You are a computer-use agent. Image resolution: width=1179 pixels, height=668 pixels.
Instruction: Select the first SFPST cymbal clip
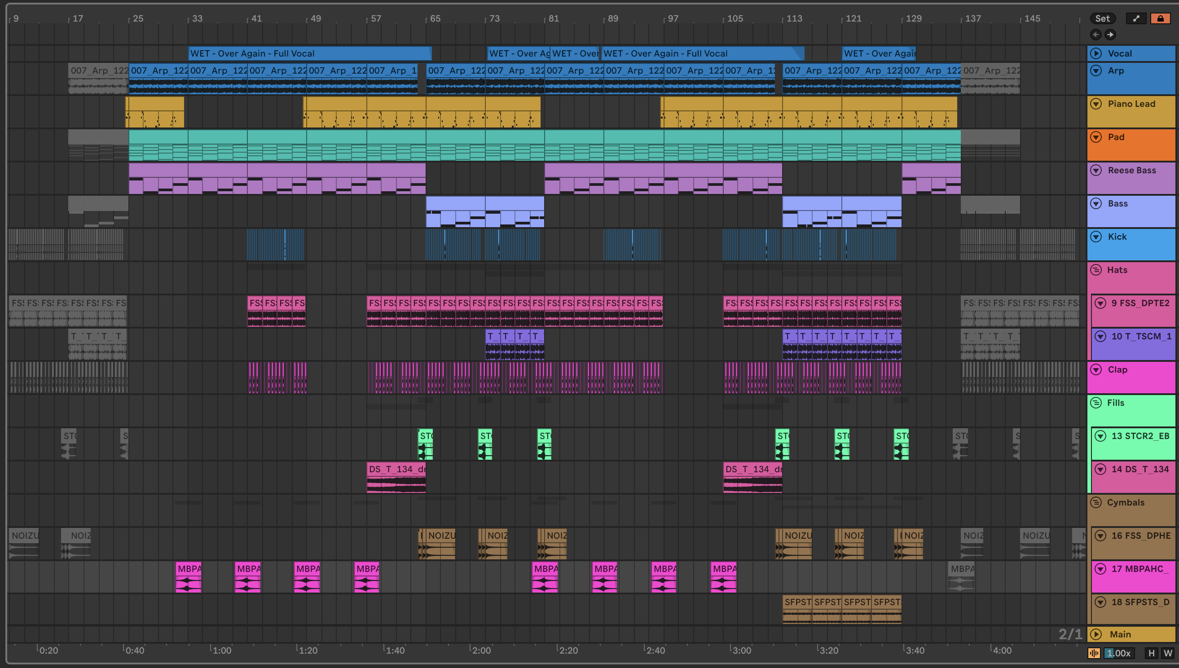point(797,610)
